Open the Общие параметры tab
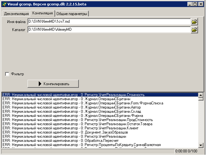This screenshot has width=206, height=155. click(x=72, y=14)
